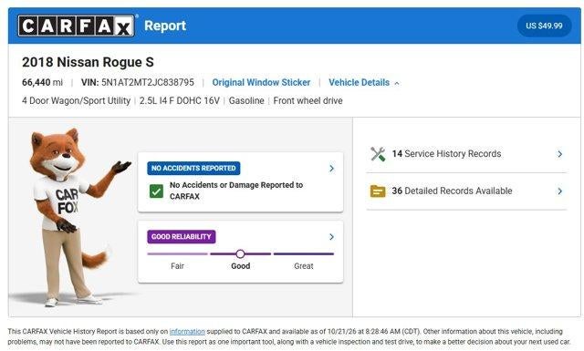Expand the Good Reliability card chevron
This screenshot has height=351, width=584.
pos(331,237)
